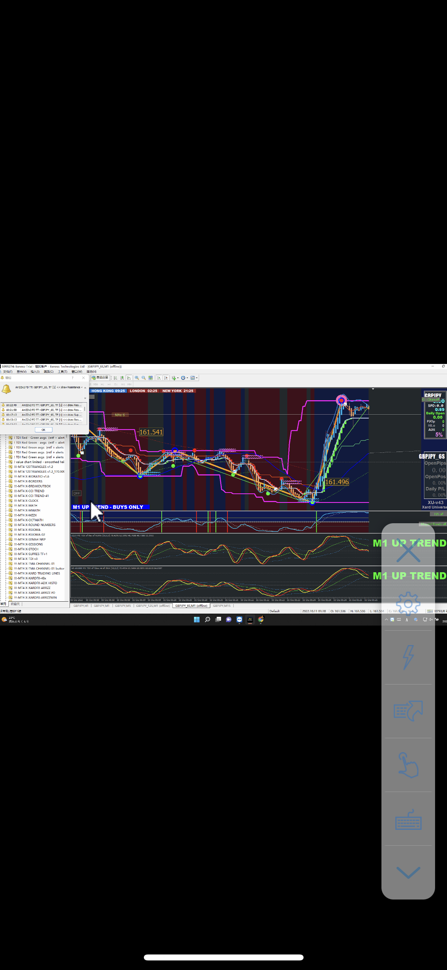The width and height of the screenshot is (447, 970).
Task: Select the candlestick chart toolbar icon
Action: pos(122,378)
